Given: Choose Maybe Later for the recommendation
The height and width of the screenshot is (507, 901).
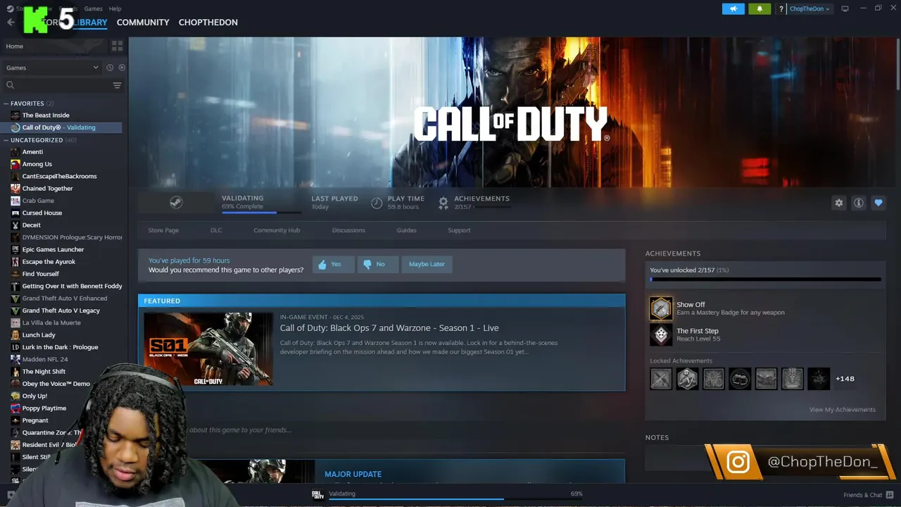Looking at the screenshot, I should 427,264.
